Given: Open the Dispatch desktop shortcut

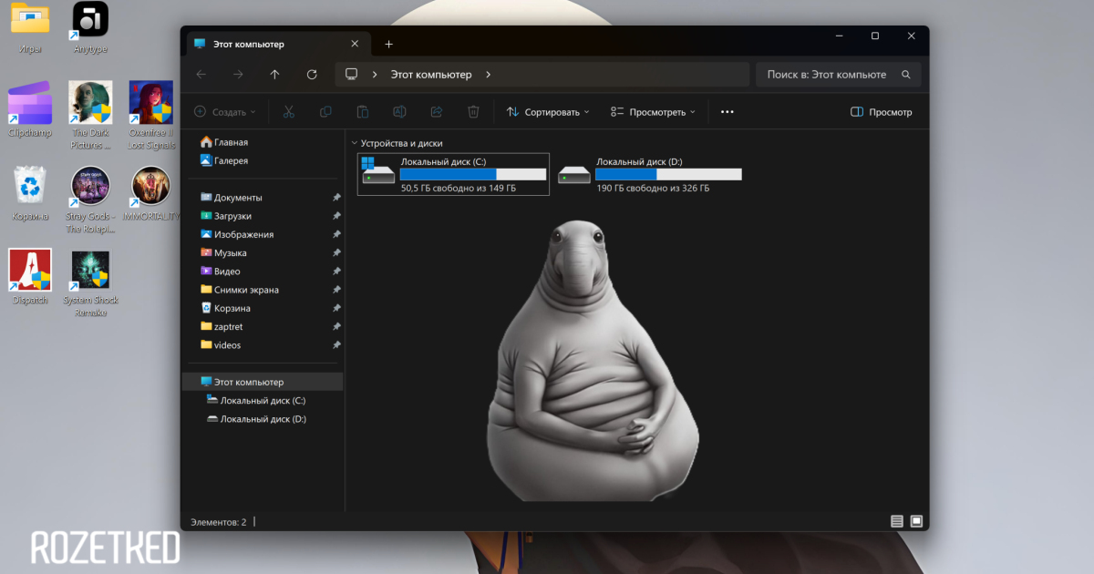Looking at the screenshot, I should tap(30, 271).
